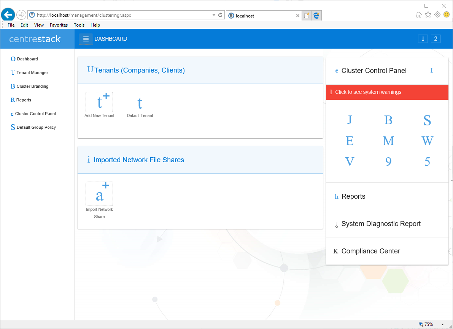The image size is (453, 329).
Task: Click the Edge launcher icon beside tabs
Action: click(x=317, y=16)
